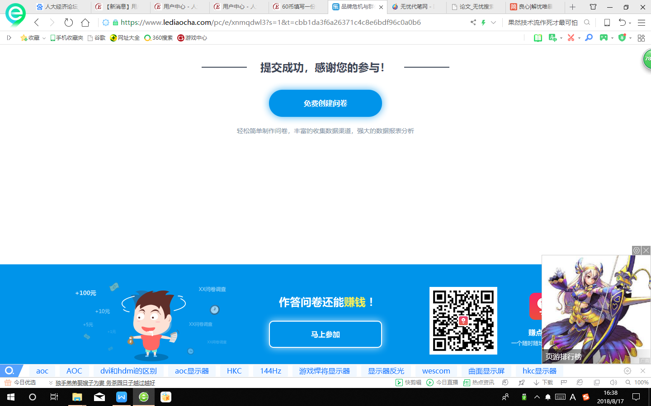Close the active 品牌危机 tab
This screenshot has width=651, height=406.
[381, 7]
